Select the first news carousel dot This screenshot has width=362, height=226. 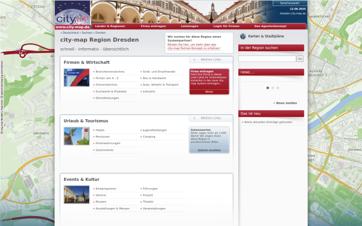pos(267,88)
